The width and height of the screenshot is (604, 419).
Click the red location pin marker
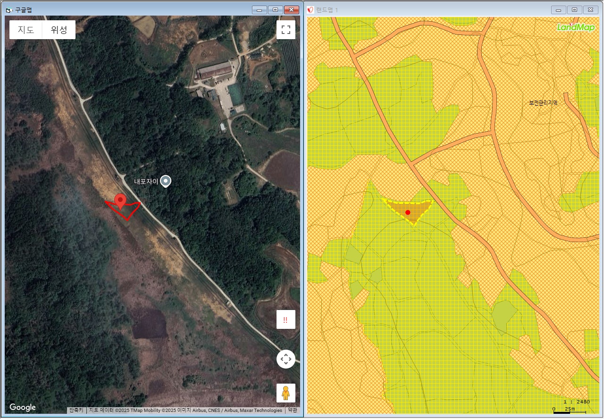click(x=121, y=201)
